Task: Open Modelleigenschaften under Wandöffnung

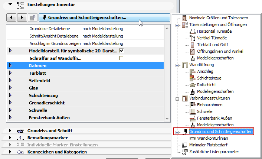Action: [x=215, y=91]
